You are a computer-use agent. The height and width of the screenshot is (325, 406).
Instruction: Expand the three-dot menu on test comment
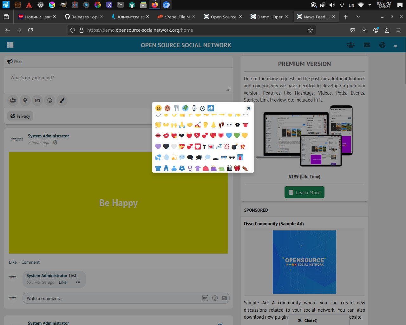(78, 282)
